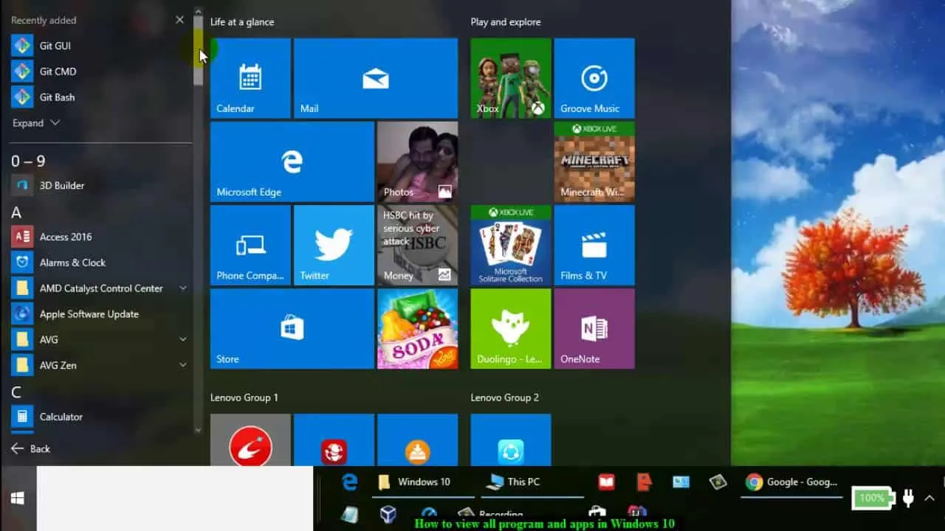
Task: Expand the AVG folder in the app list
Action: tap(182, 339)
